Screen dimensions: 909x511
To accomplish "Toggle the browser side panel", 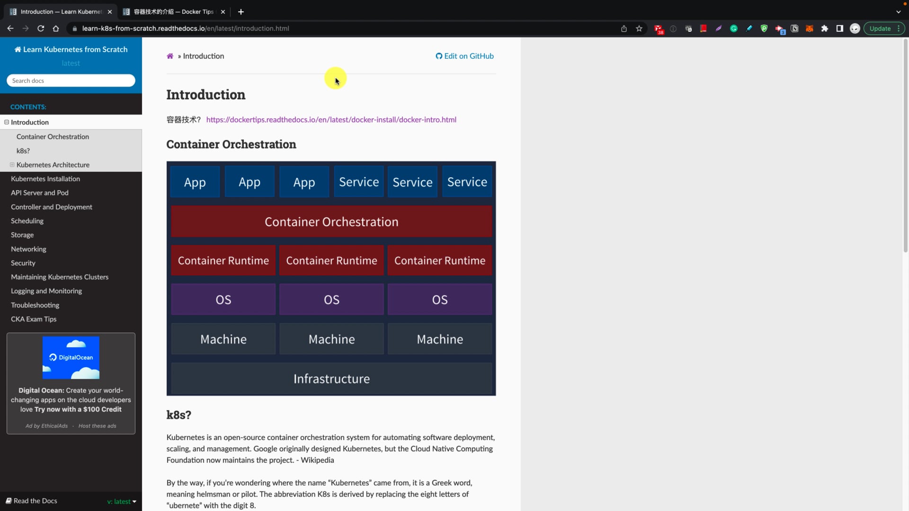I will click(x=840, y=28).
